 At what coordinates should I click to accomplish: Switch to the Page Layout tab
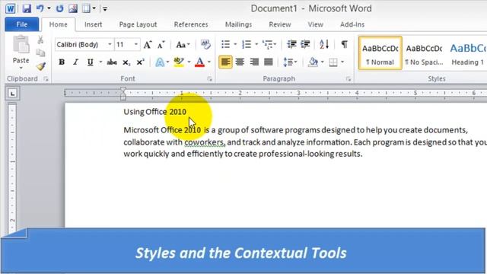point(138,24)
